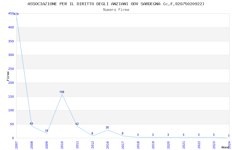Click the 2023 x-axis tick label

[x=214, y=145]
